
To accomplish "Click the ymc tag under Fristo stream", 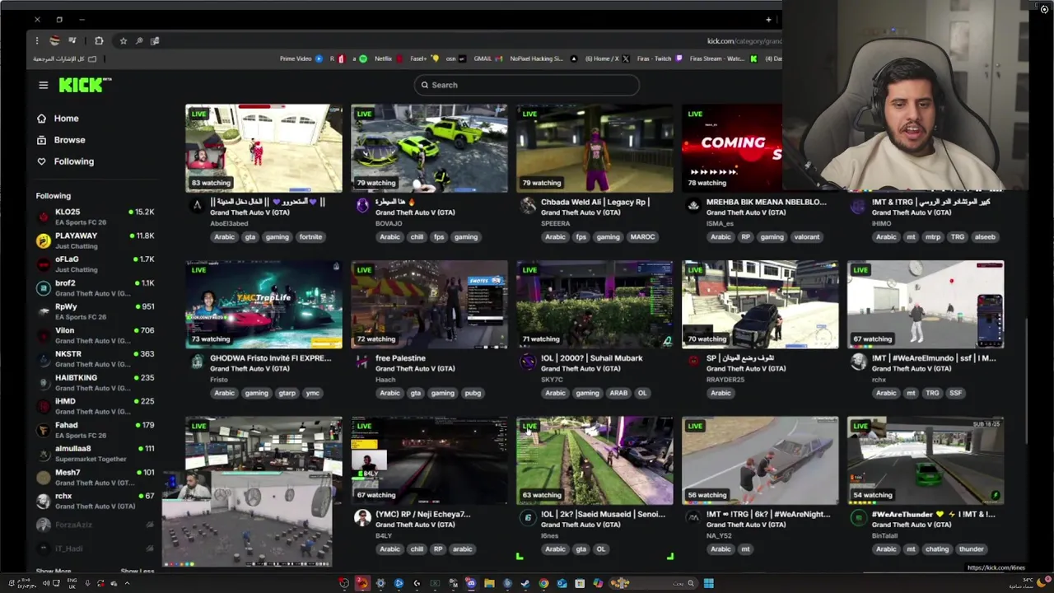I will 312,393.
